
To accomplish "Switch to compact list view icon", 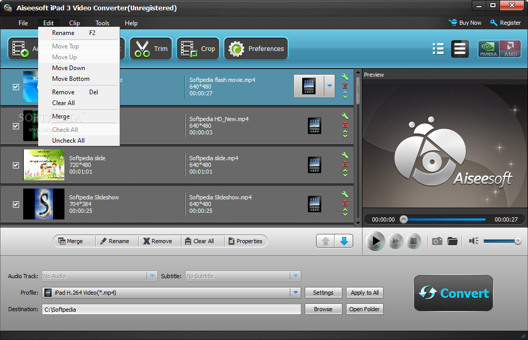I will pos(438,49).
